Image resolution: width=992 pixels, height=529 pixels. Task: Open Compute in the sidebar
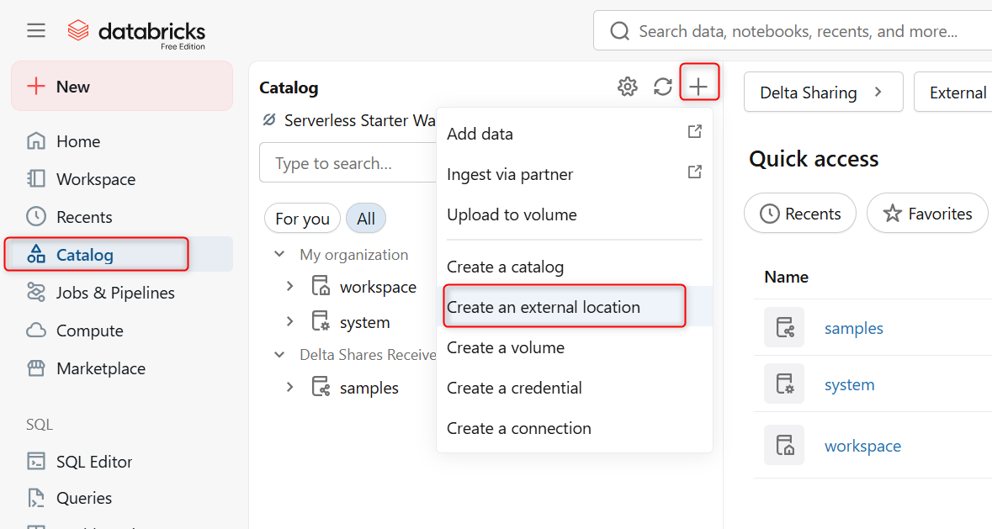pyautogui.click(x=89, y=331)
